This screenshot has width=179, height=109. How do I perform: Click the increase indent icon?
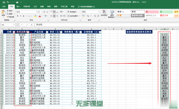pos(64,16)
